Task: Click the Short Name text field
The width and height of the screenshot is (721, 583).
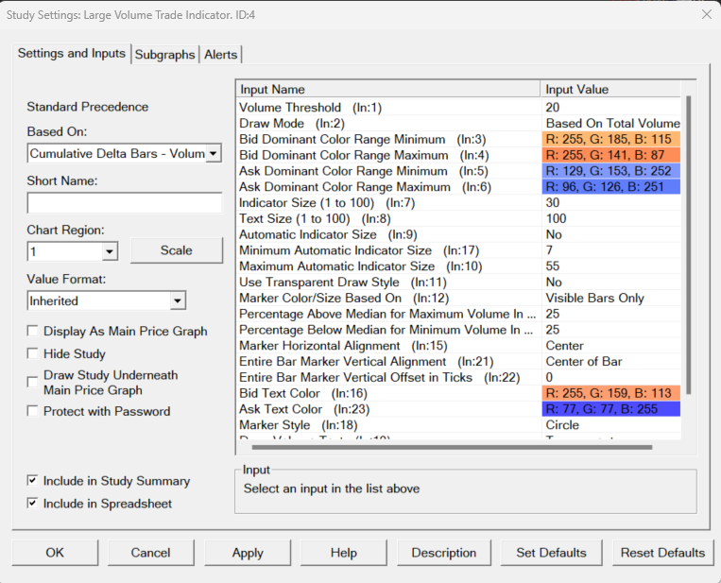Action: (x=124, y=203)
